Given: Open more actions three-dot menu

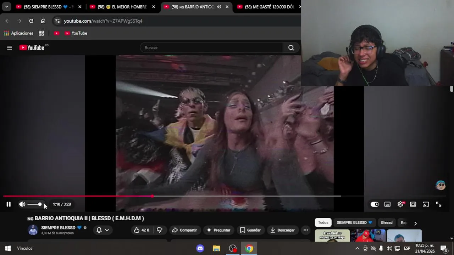Looking at the screenshot, I should [x=306, y=230].
